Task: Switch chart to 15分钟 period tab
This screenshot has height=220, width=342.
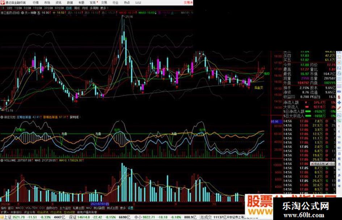Action: [37, 8]
